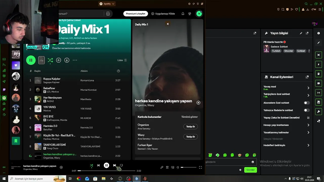Follow Waxy with Takip Et

tap(191, 137)
